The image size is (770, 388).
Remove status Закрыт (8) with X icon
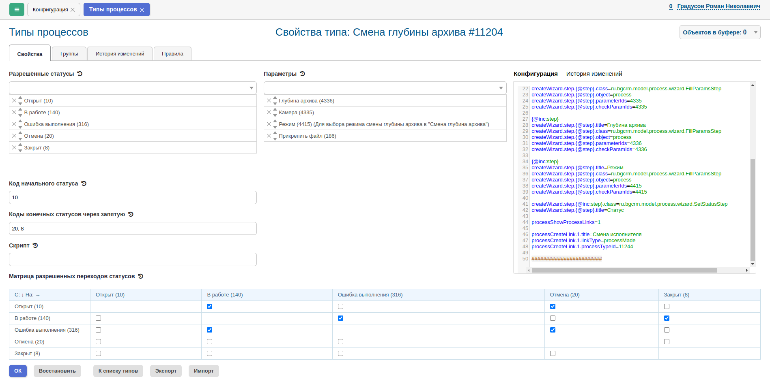coord(14,147)
